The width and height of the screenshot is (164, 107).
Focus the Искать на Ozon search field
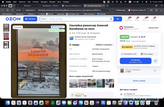pyautogui.click(x=79, y=19)
